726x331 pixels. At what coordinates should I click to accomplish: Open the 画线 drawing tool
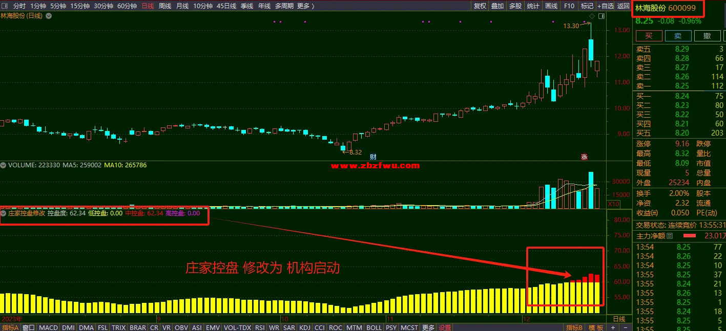pyautogui.click(x=551, y=6)
